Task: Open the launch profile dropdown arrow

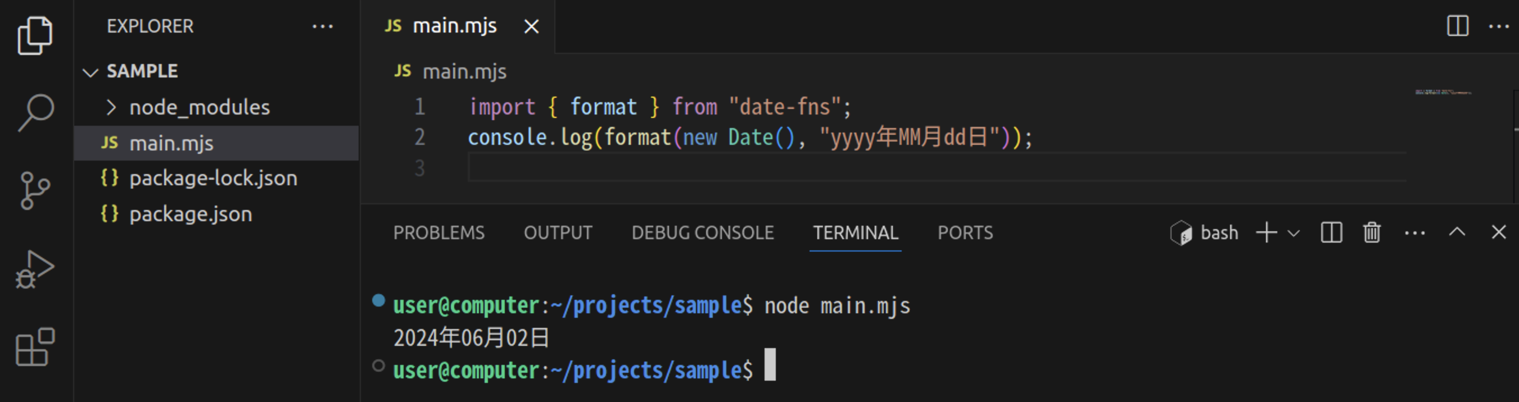Action: pos(1294,234)
